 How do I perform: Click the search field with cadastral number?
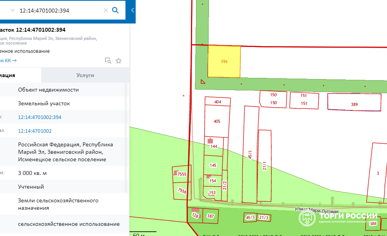pos(59,10)
